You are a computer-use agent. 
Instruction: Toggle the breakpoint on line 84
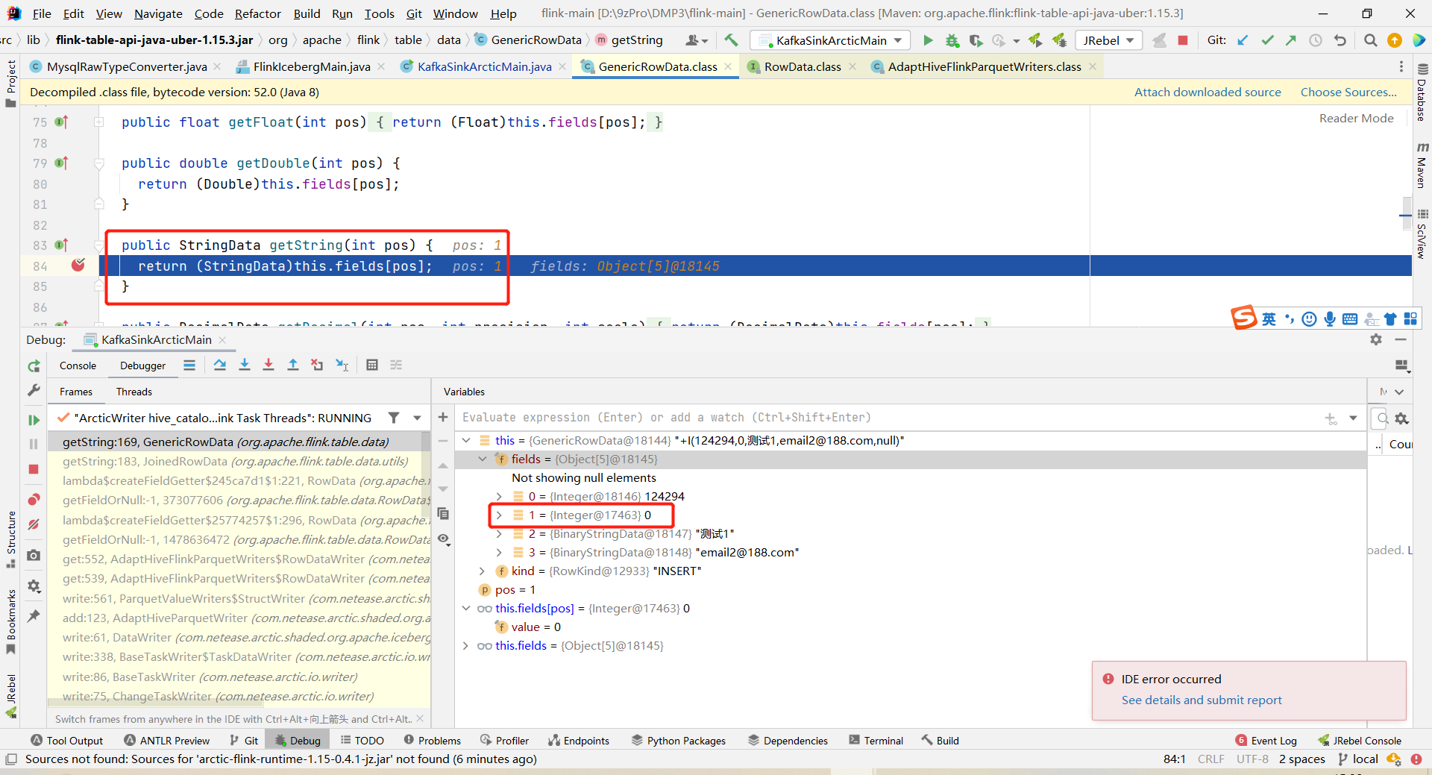pyautogui.click(x=78, y=266)
